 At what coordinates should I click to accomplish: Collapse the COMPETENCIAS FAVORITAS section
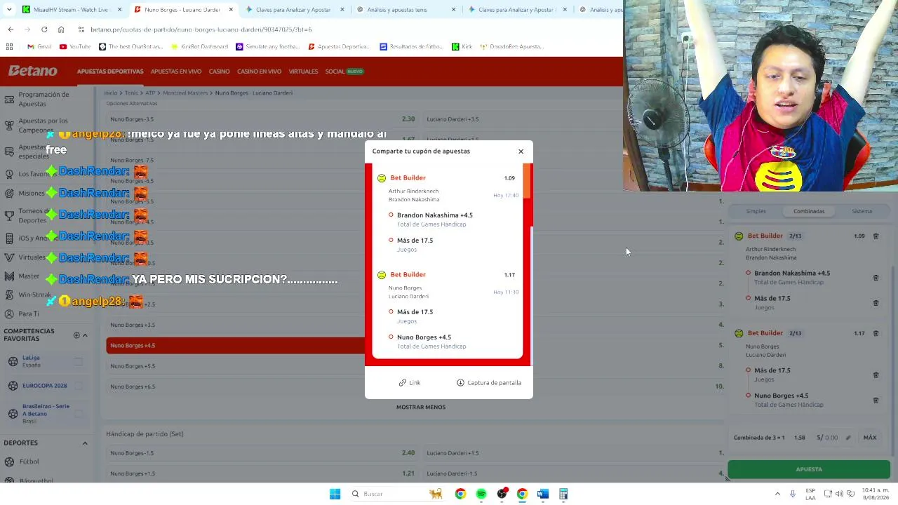(x=85, y=335)
